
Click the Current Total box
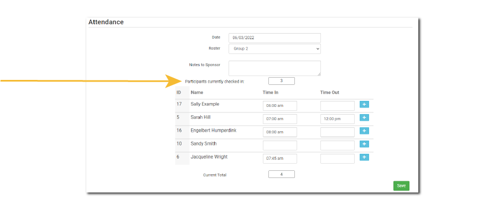(282, 174)
